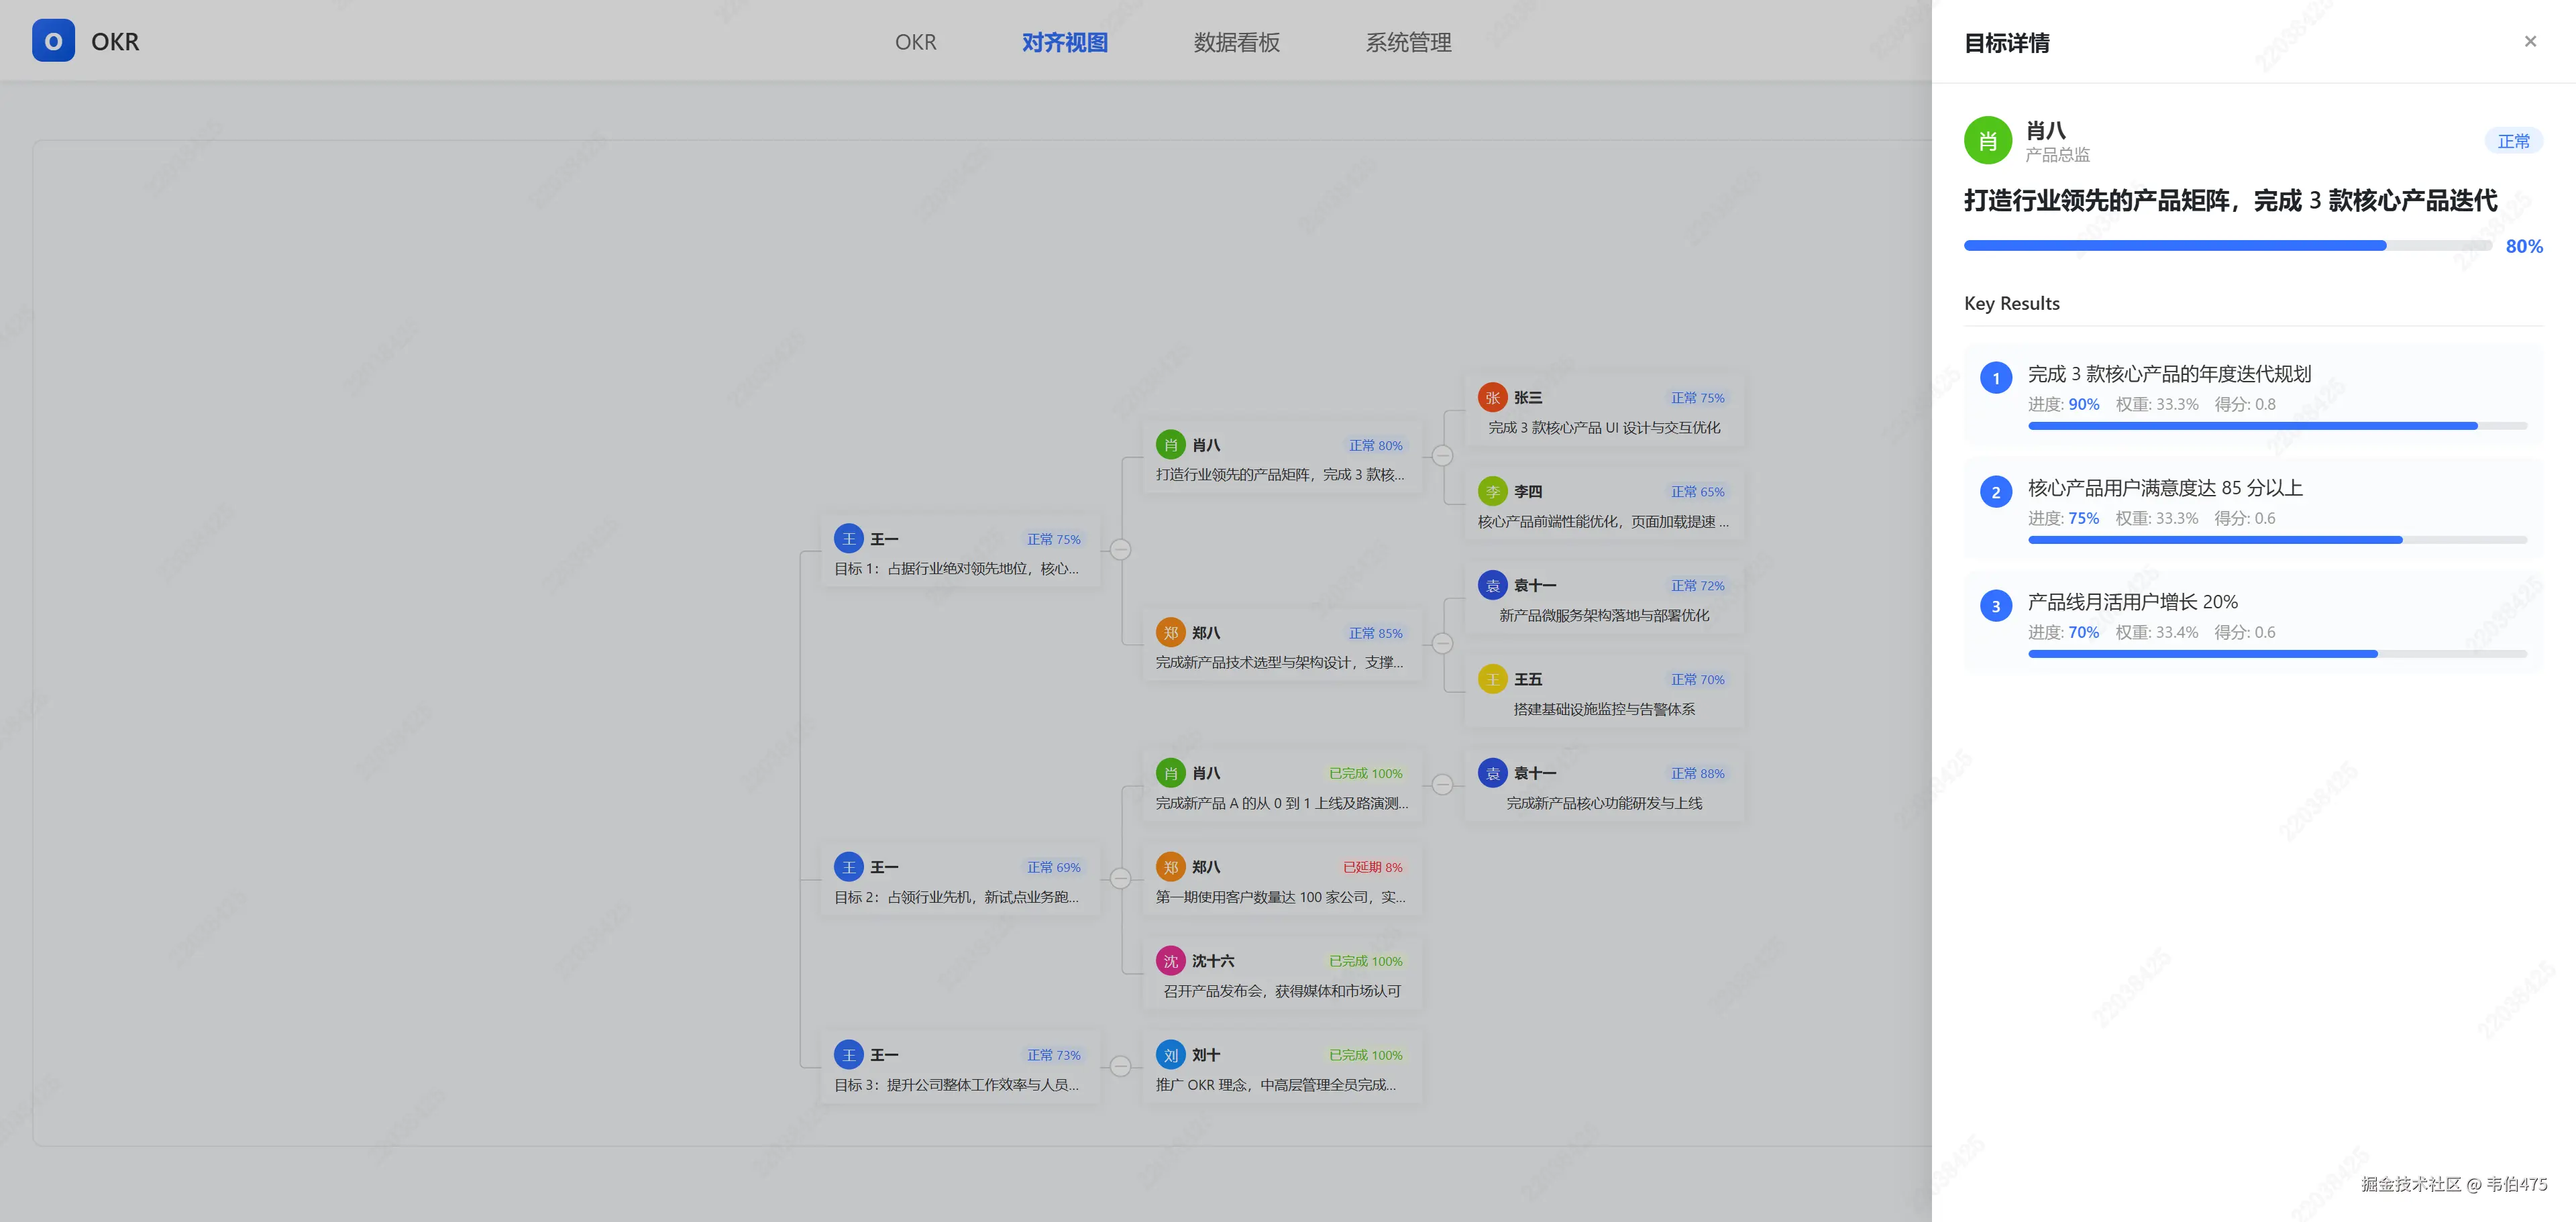Collapse children of 王一 目标 2 node

pyautogui.click(x=1121, y=878)
